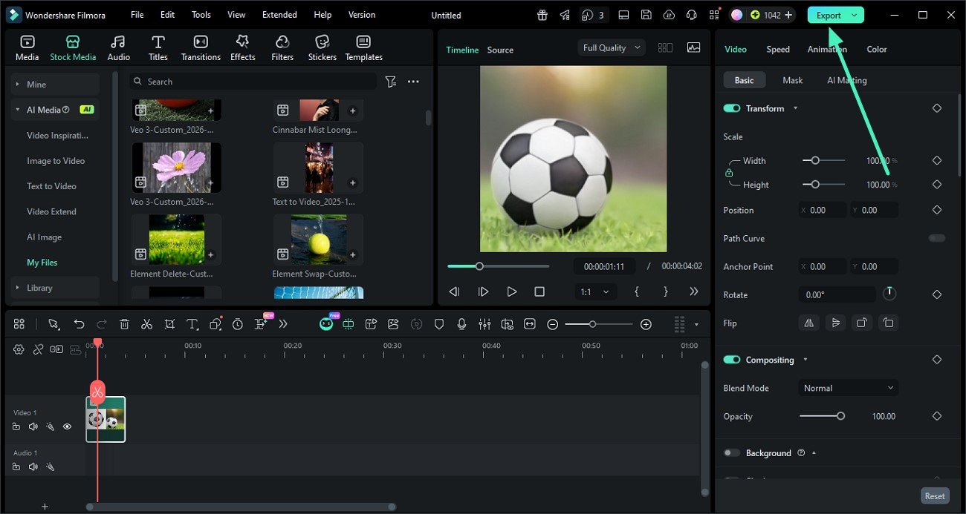Click the Record Voiceover microphone icon
Image resolution: width=966 pixels, height=514 pixels.
pos(461,324)
